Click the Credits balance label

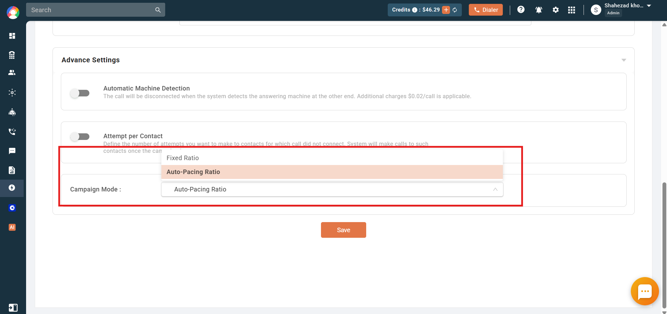click(x=416, y=10)
